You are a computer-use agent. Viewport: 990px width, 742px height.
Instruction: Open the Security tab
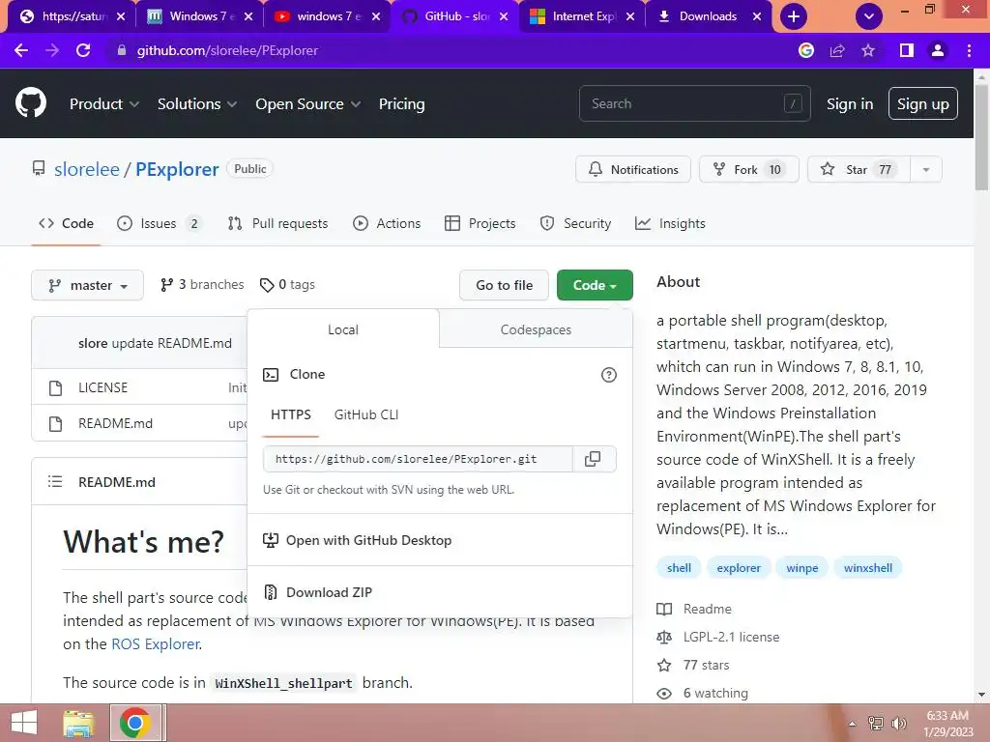pos(575,223)
